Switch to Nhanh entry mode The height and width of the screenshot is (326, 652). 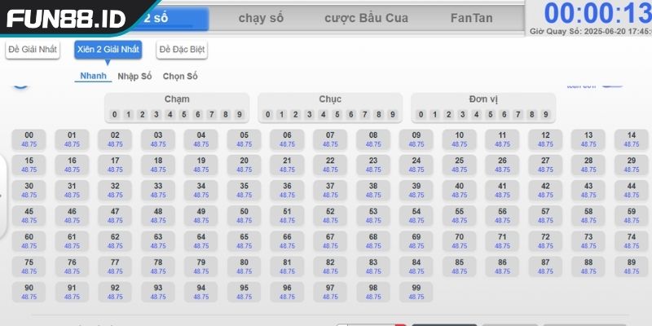(x=94, y=76)
